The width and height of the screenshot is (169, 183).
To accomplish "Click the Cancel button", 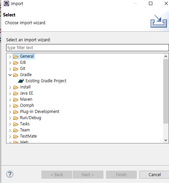I will pos(154,175).
